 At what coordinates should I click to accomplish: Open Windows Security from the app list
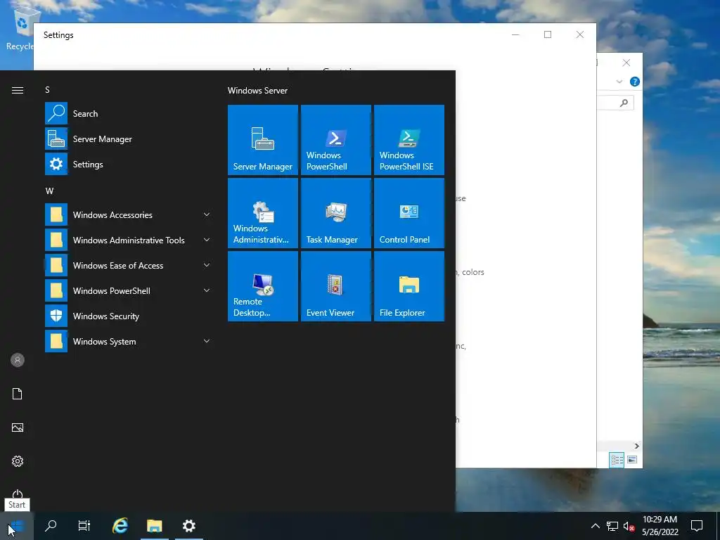pyautogui.click(x=129, y=316)
